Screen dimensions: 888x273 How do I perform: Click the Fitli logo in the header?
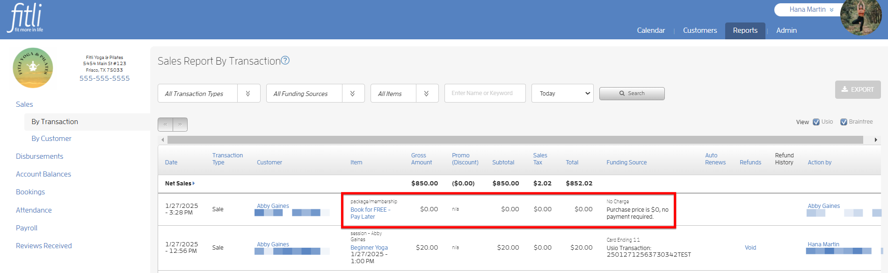[x=25, y=18]
